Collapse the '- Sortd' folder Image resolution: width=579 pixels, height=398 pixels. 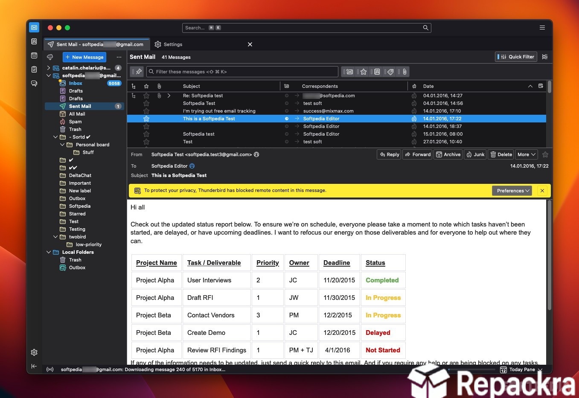point(55,137)
